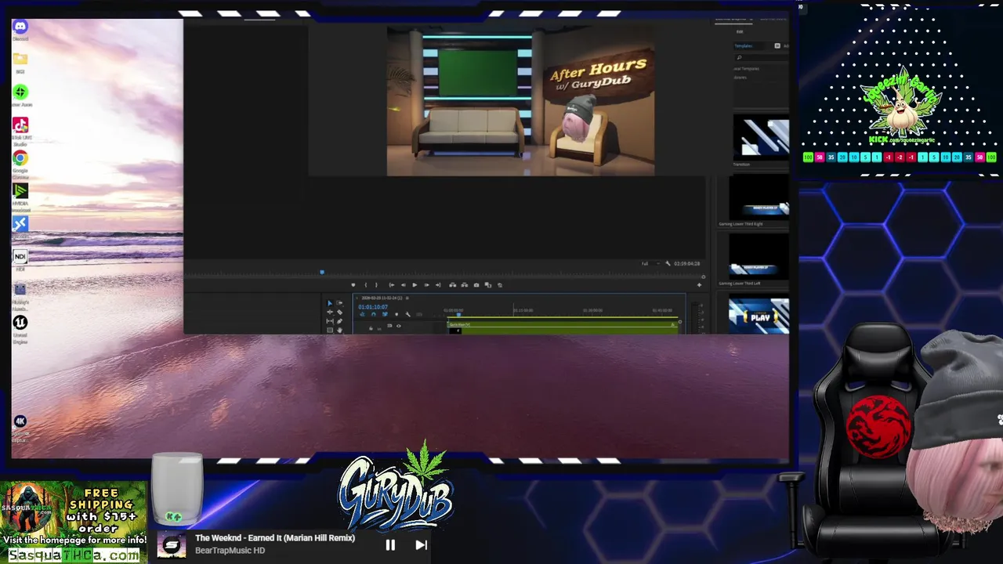
Task: Open Discord desktop shortcut
Action: tap(20, 27)
